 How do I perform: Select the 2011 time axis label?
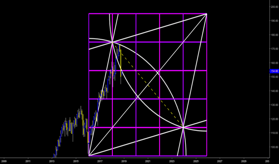[x=28, y=161]
